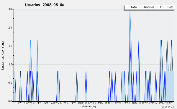Click the tallest Total peak reaching 3.0
Image resolution: width=177 pixels, height=109 pixels.
[x=130, y=11]
